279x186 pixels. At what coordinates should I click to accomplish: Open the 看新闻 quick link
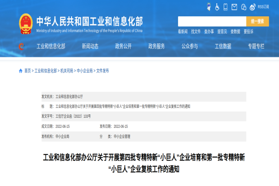tap(183, 32)
